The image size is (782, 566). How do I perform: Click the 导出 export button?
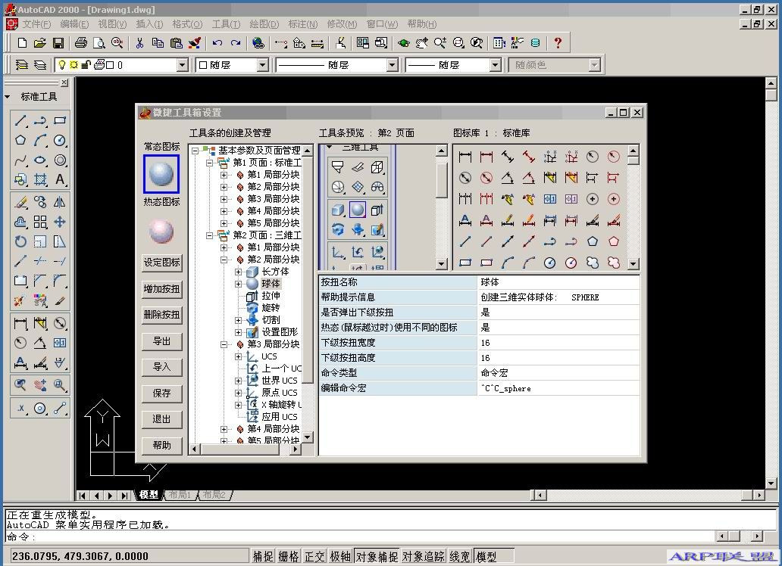click(x=161, y=341)
